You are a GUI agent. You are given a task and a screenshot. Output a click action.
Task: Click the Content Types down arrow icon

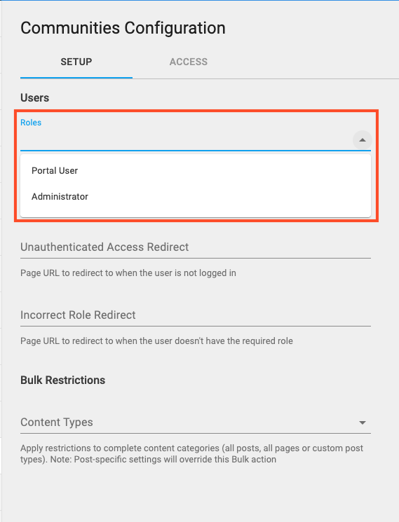(x=363, y=423)
